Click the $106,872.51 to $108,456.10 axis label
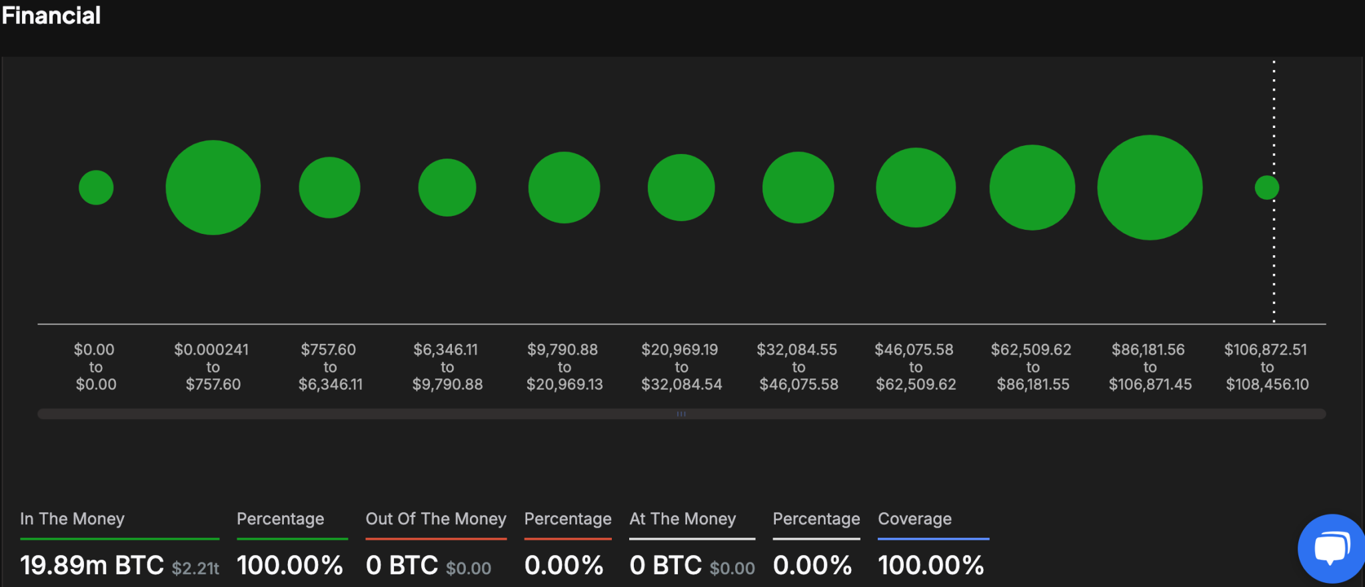The width and height of the screenshot is (1365, 587). tap(1267, 367)
